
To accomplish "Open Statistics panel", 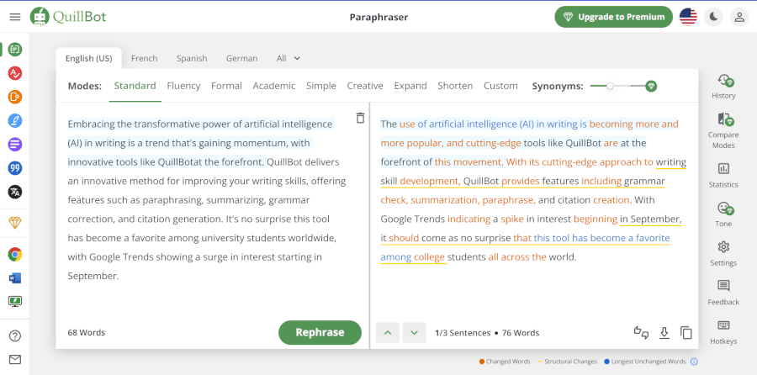I will [723, 175].
